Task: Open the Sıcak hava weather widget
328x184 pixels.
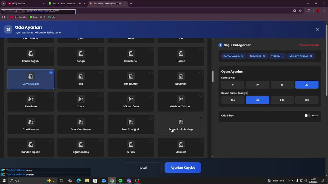Action: click(276, 181)
